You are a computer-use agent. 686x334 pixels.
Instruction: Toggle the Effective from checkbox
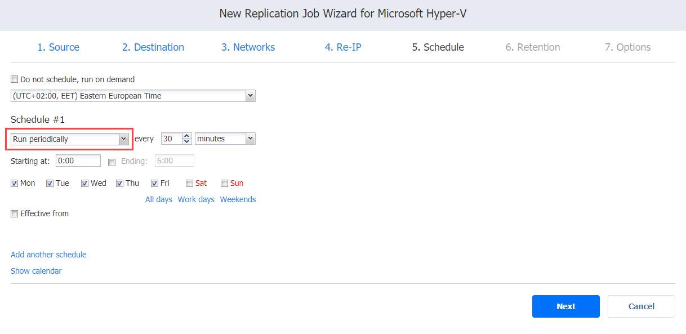15,213
